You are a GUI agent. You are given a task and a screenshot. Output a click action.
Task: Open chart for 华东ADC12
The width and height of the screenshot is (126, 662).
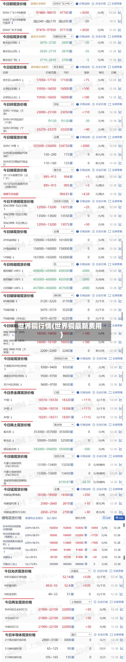click(122, 618)
